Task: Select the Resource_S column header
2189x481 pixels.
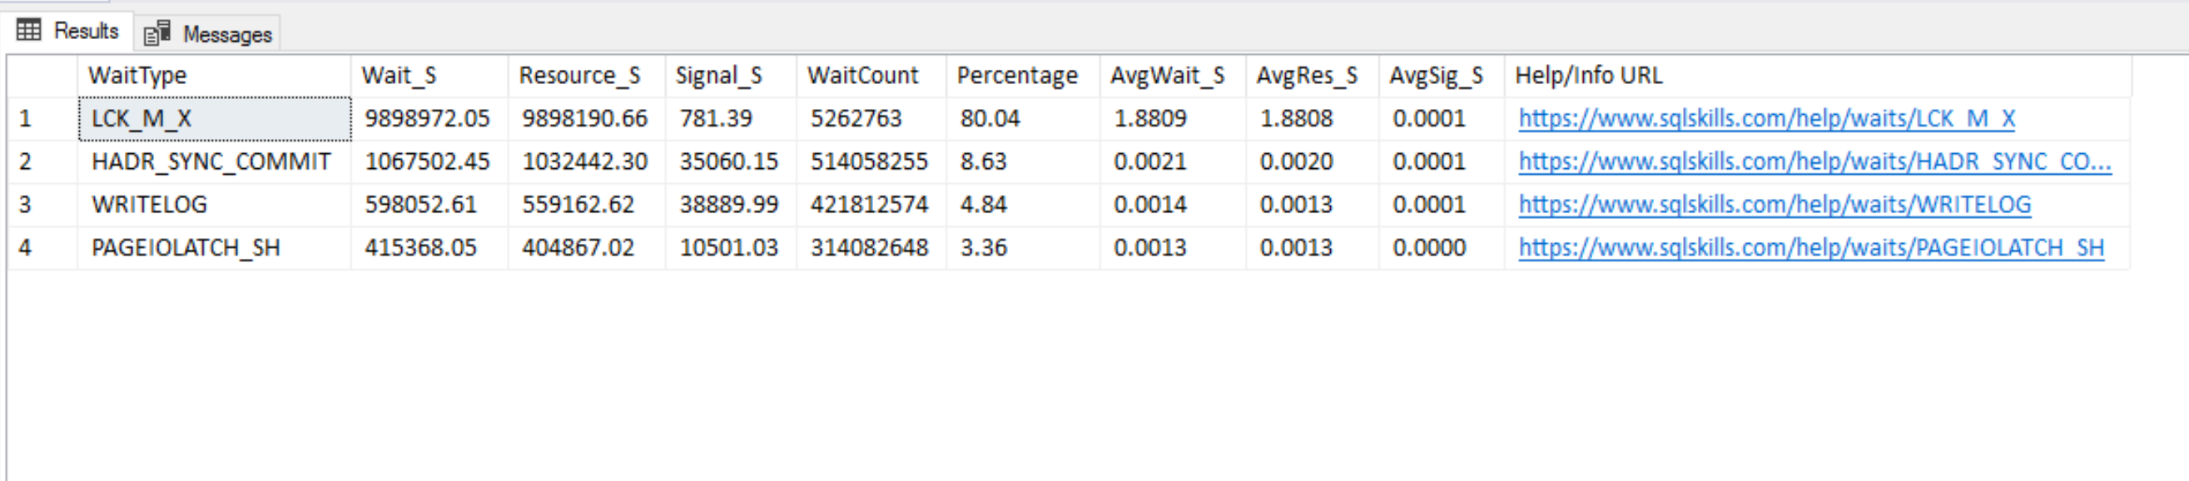Action: click(x=587, y=76)
